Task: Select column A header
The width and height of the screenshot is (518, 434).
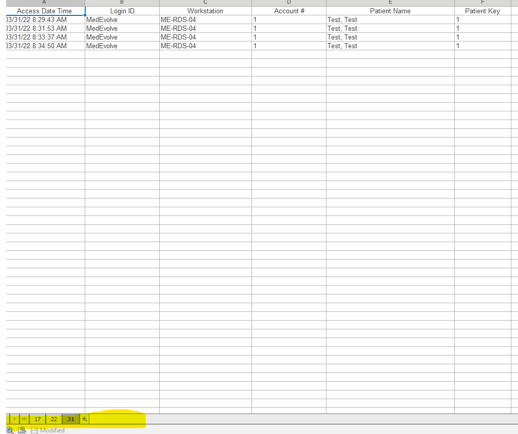Action: point(45,3)
